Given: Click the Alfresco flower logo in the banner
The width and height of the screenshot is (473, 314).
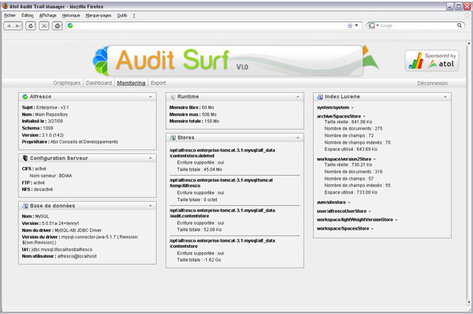Looking at the screenshot, I should point(101,61).
